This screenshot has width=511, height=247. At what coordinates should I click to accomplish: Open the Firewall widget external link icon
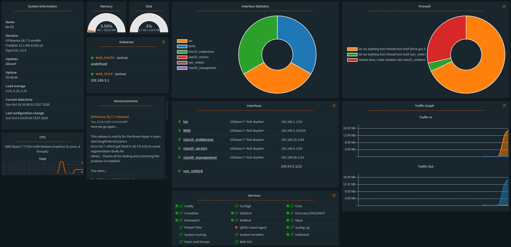coord(504,6)
